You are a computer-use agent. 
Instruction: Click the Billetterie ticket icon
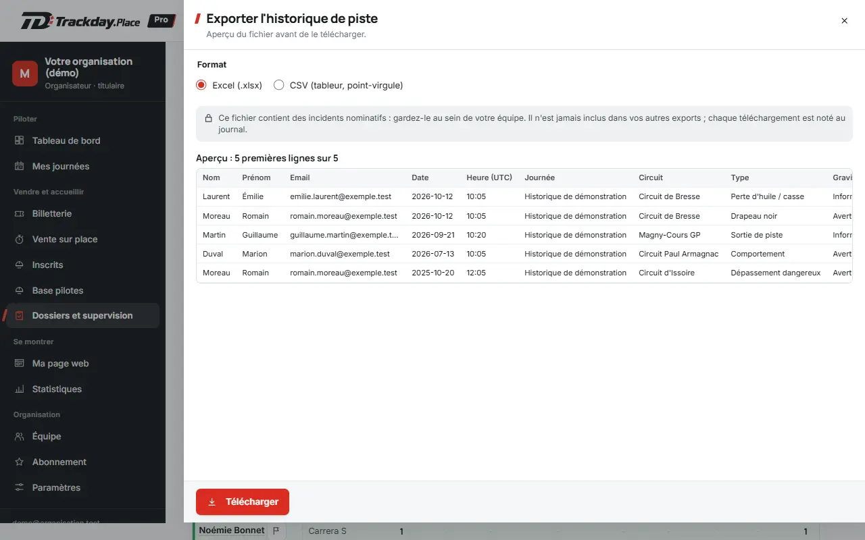click(19, 213)
